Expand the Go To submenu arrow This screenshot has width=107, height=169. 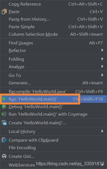pyautogui.click(x=102, y=75)
